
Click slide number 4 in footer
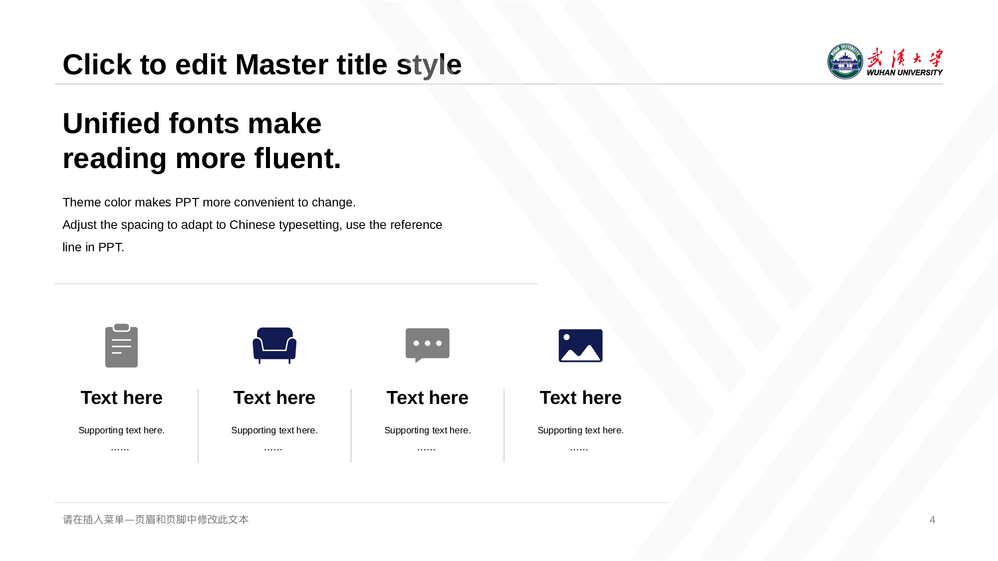[932, 520]
